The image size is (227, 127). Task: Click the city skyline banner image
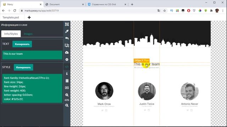pos(147,34)
